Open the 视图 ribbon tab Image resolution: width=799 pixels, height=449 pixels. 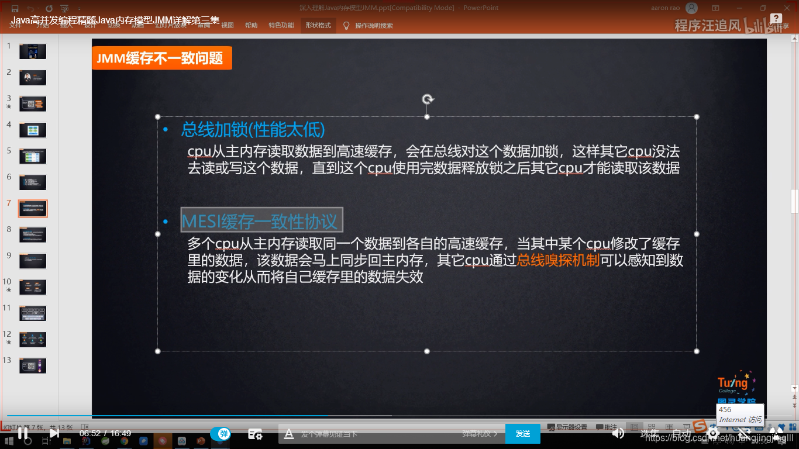point(228,25)
